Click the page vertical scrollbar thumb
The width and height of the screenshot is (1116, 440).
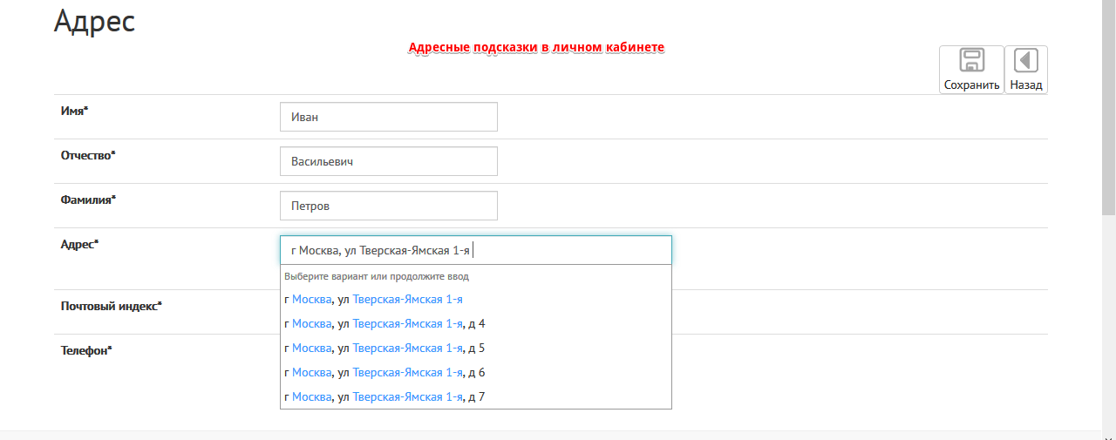pyautogui.click(x=1109, y=107)
